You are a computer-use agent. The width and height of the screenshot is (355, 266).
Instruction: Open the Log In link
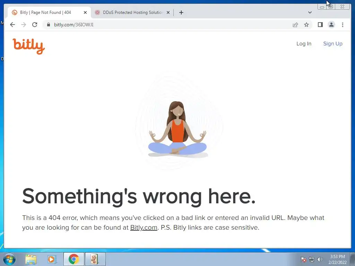(x=304, y=44)
